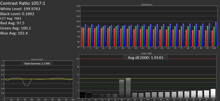
Task: Select the Avg dE2000: 1.9143 label
Action: pyautogui.click(x=145, y=57)
